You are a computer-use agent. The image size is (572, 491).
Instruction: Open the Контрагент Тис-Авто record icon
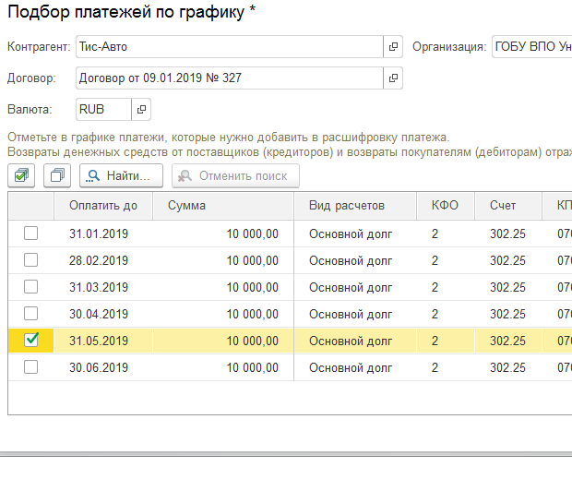[394, 46]
